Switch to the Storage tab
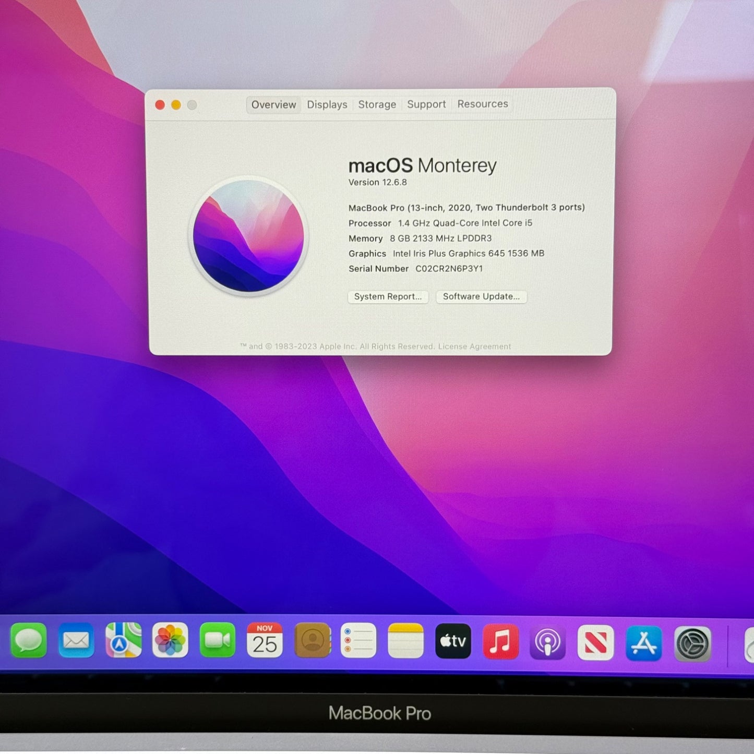This screenshot has width=754, height=754. [x=377, y=104]
